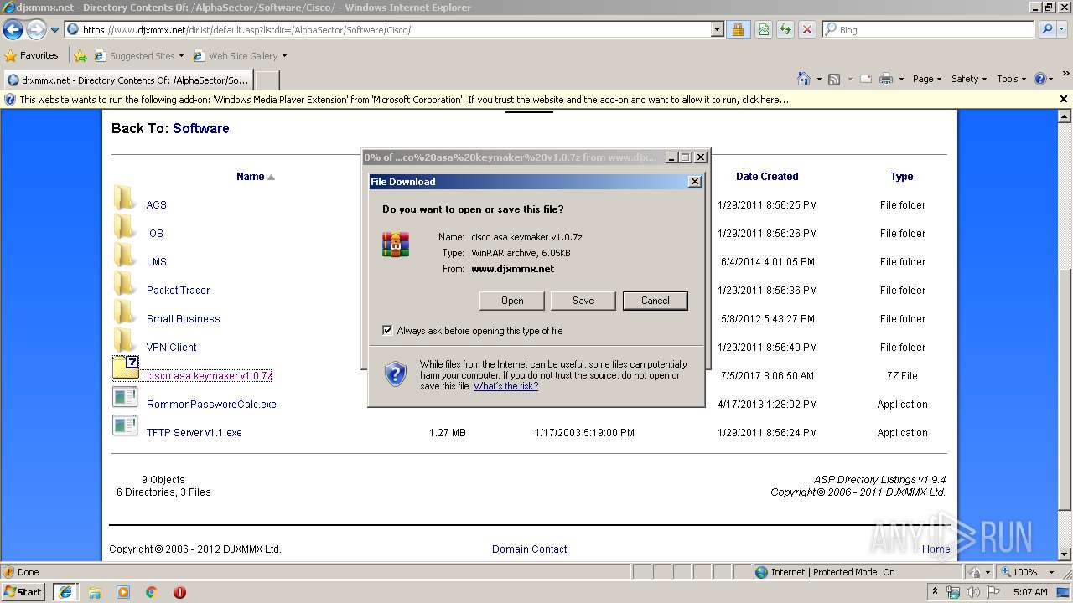Click the ACS folder icon
The width and height of the screenshot is (1073, 603).
(125, 198)
